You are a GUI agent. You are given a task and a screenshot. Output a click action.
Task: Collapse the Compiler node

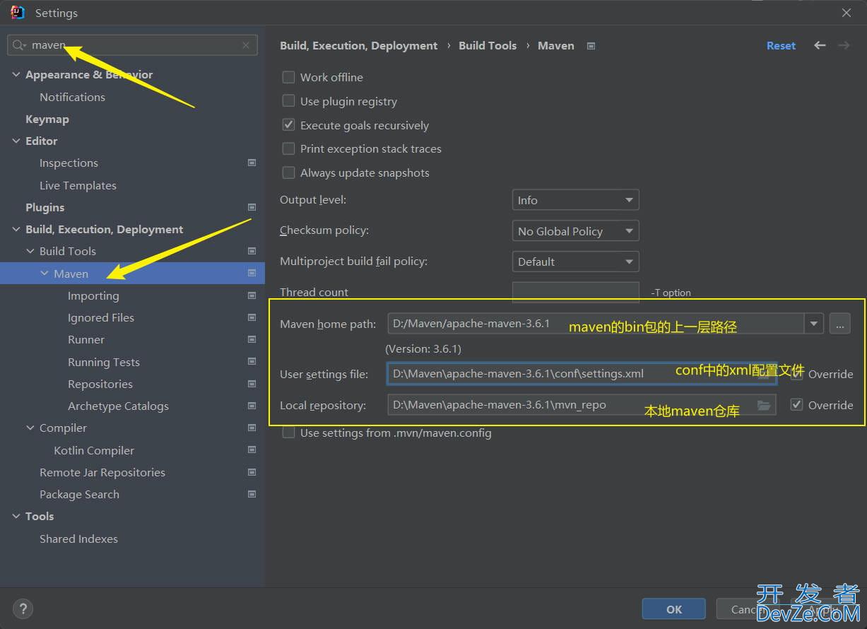30,428
